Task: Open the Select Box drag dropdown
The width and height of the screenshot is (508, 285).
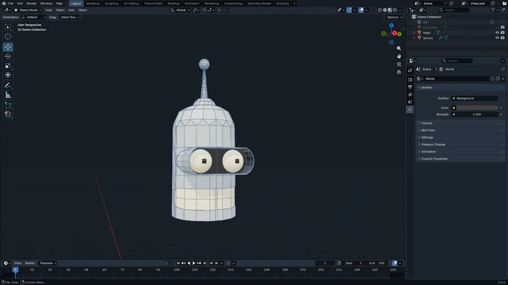Action: pos(70,17)
